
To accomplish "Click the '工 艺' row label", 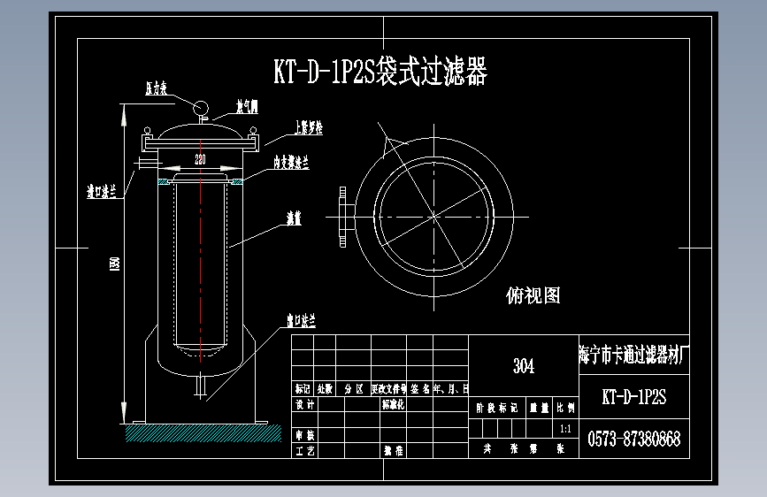I will tap(304, 450).
